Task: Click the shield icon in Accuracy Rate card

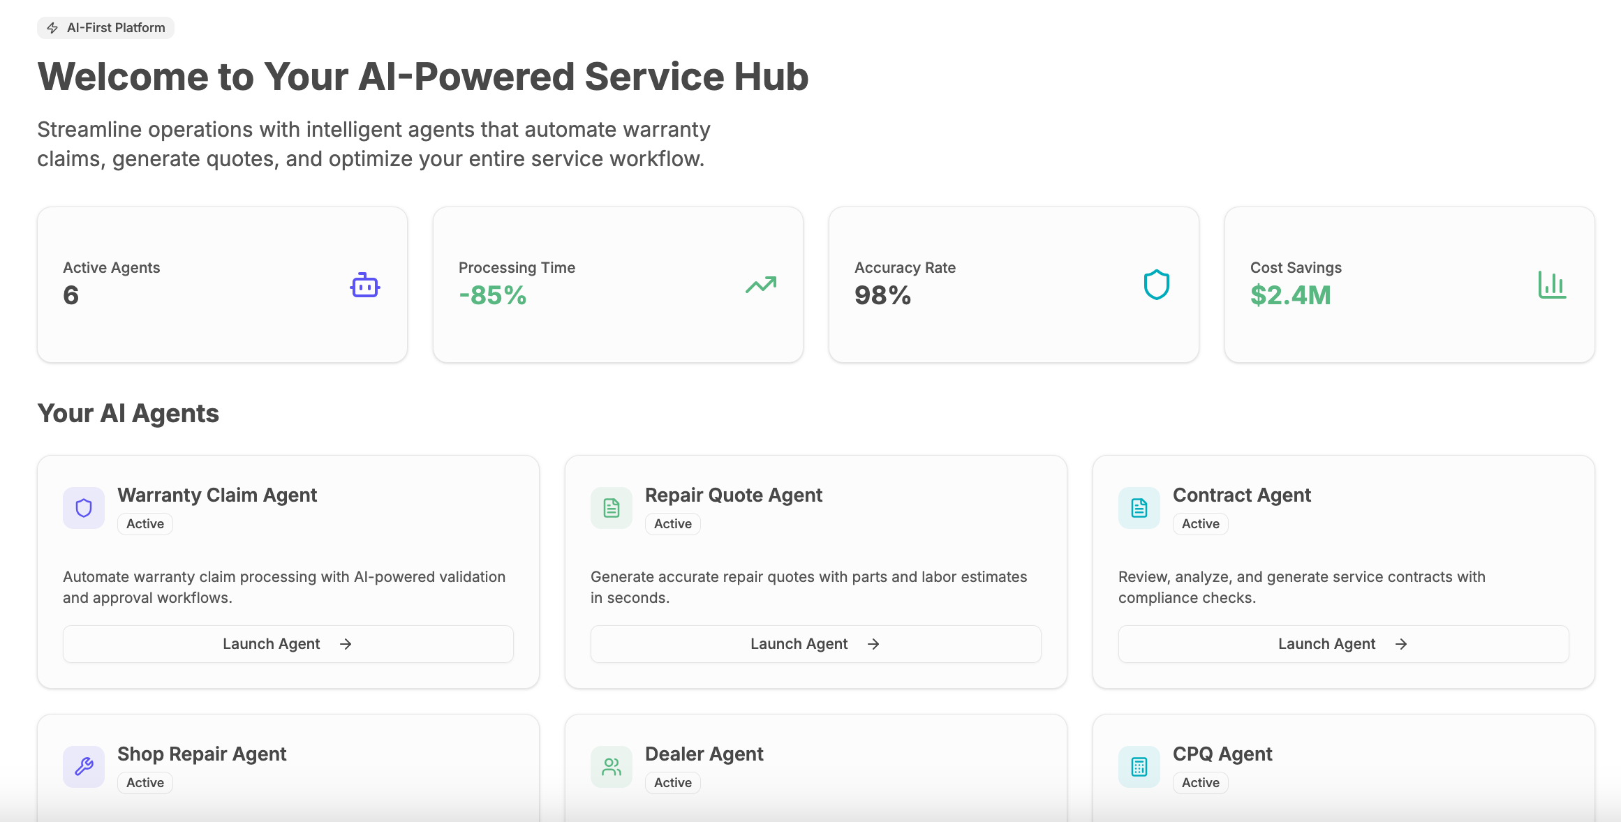Action: 1156,285
